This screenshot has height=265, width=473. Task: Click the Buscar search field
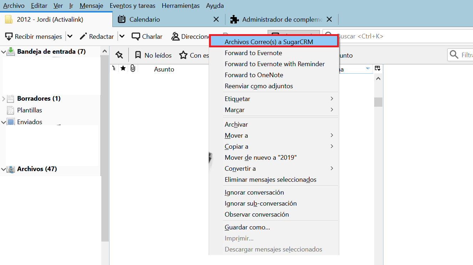pyautogui.click(x=403, y=36)
